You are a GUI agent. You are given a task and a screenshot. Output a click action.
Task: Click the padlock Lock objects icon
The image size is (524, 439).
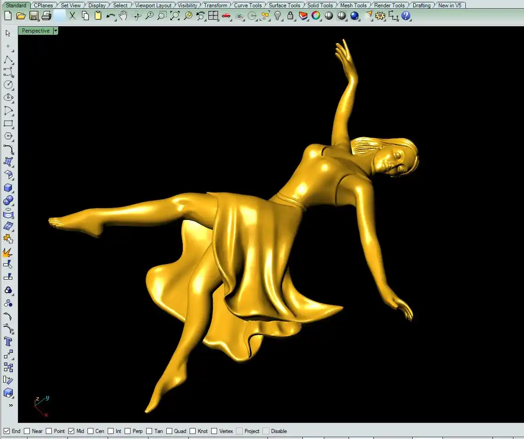click(x=290, y=16)
